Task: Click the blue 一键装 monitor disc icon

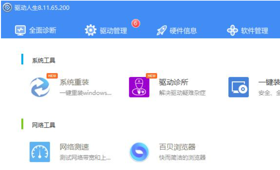Action: [239, 87]
